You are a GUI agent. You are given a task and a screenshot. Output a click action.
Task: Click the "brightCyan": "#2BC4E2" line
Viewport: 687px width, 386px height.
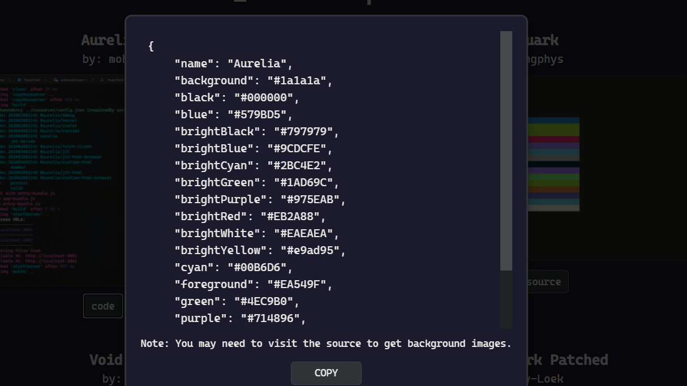[254, 165]
